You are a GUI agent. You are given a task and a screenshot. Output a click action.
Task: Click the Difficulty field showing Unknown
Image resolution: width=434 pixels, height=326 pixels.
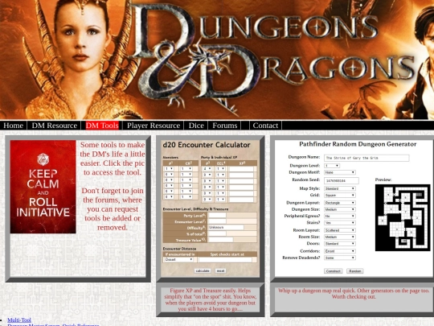[x=226, y=227]
